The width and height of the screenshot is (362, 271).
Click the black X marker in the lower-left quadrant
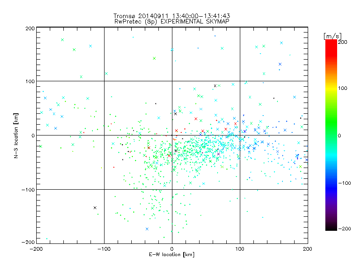click(x=95, y=208)
